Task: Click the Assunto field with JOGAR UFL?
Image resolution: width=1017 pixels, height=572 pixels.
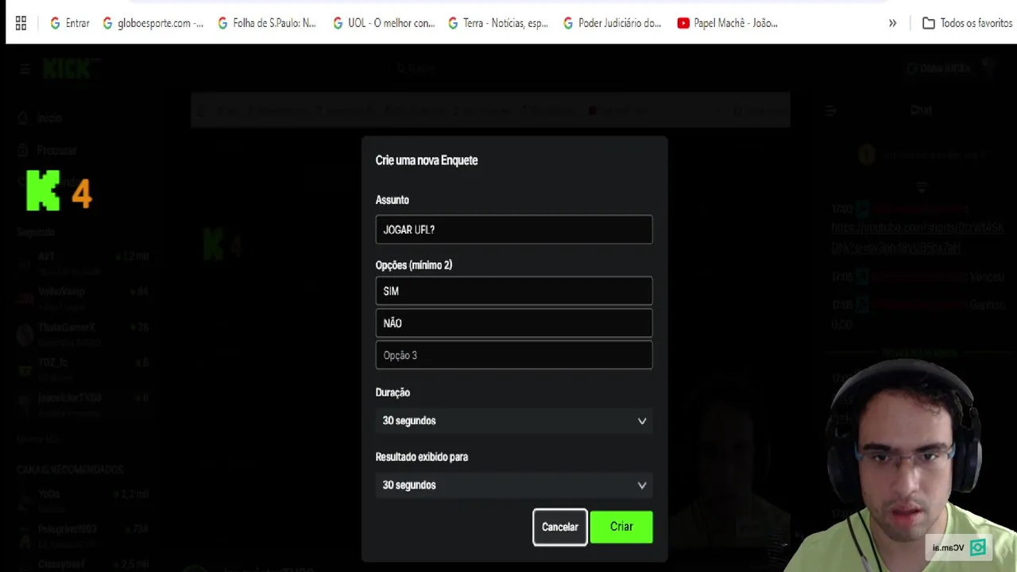Action: point(514,230)
